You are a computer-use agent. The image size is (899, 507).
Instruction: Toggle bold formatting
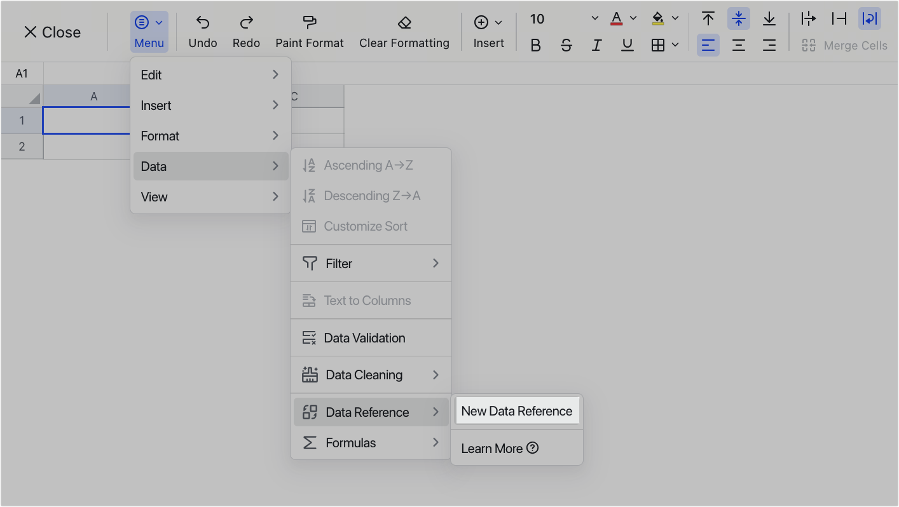[x=535, y=44]
